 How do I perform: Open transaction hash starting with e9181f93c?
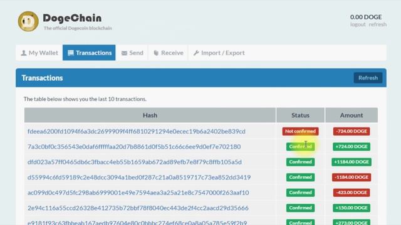point(137,222)
